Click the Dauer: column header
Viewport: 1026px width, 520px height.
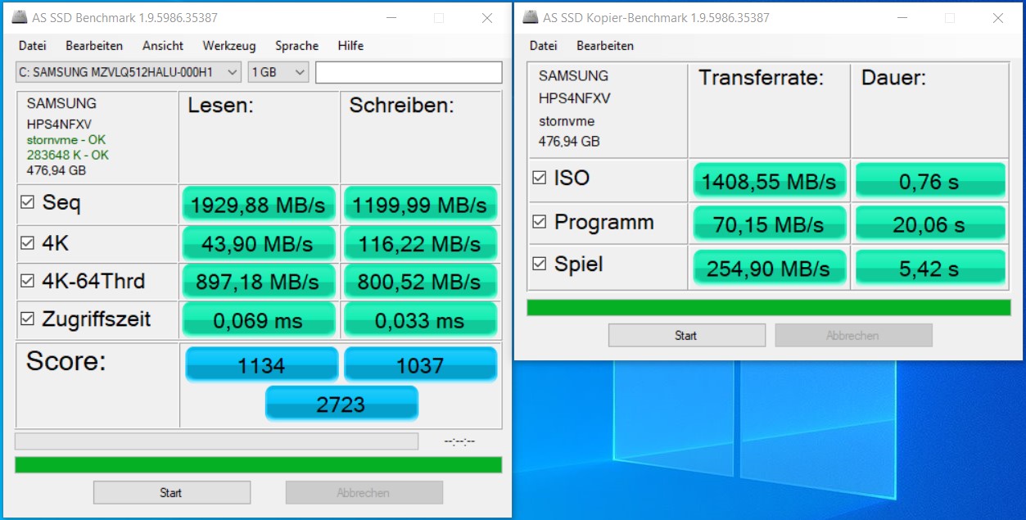(x=893, y=79)
